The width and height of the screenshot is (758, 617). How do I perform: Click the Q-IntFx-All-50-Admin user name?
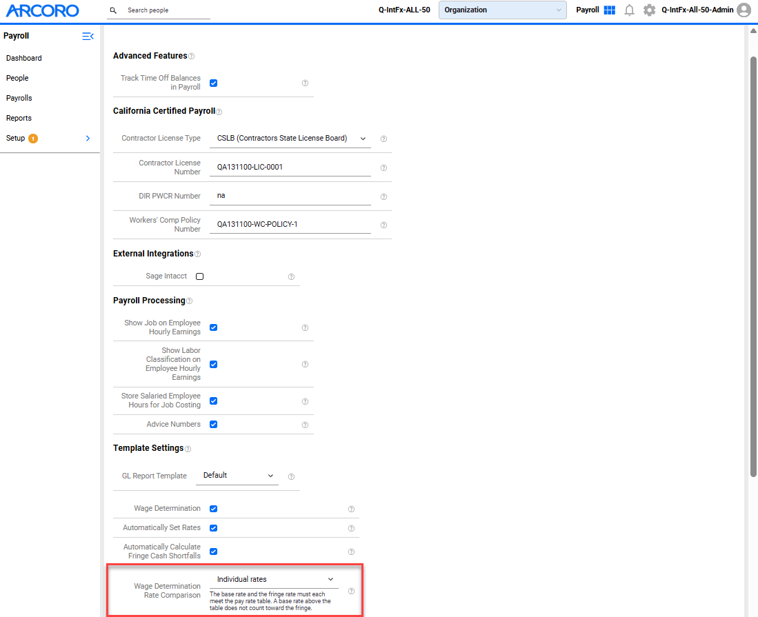click(x=697, y=10)
